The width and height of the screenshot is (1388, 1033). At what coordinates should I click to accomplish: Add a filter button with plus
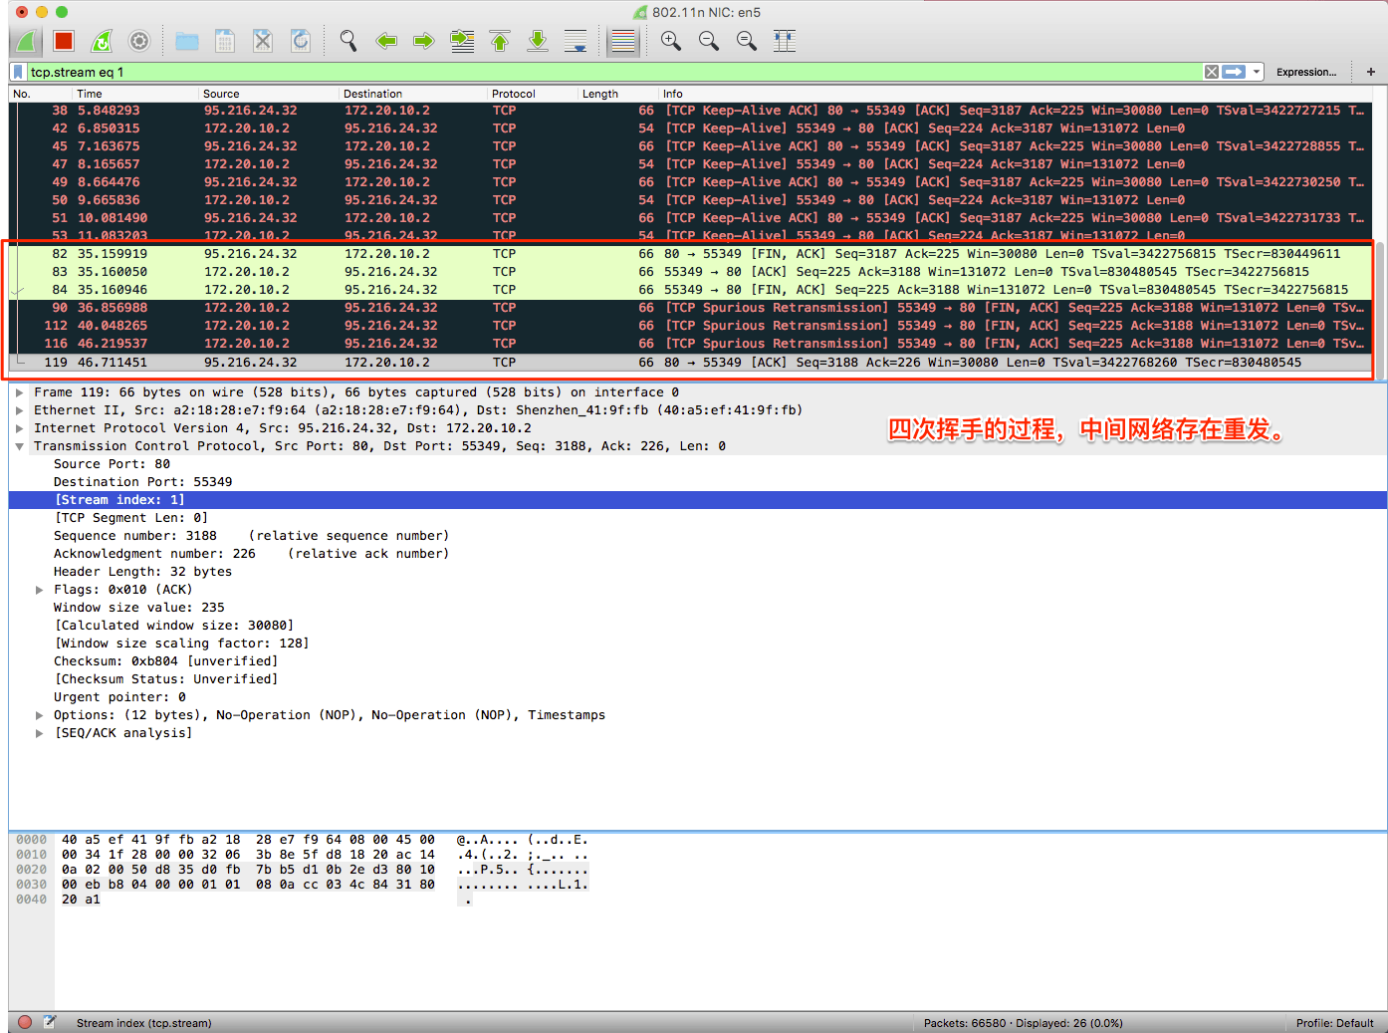tap(1371, 72)
